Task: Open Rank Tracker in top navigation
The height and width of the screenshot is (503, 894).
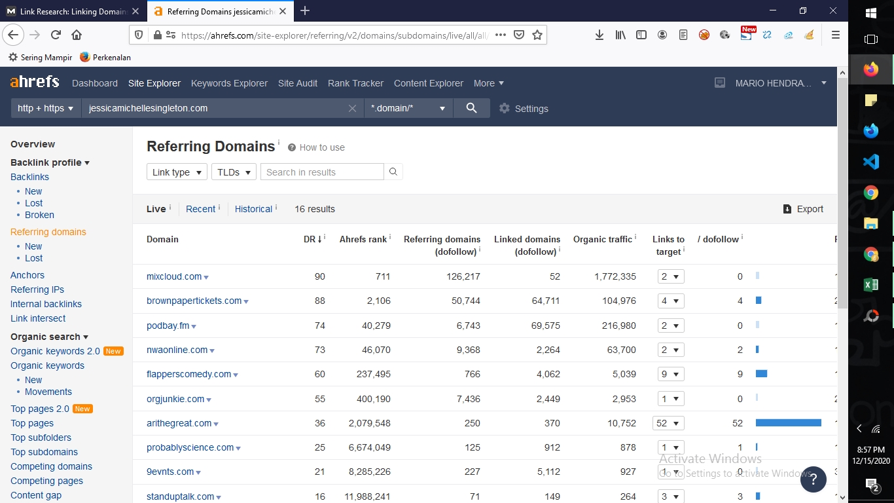Action: point(355,83)
